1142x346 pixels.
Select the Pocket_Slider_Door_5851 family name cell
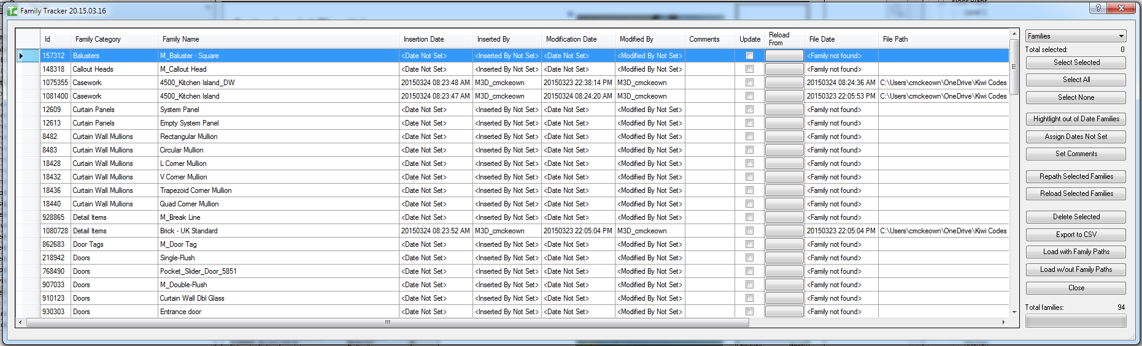point(198,271)
